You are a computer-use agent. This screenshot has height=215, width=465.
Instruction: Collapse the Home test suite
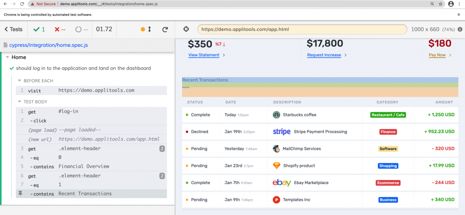coord(8,58)
